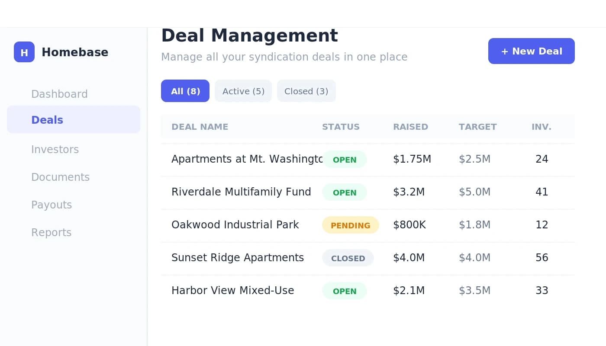Viewport: 606px width, 346px height.
Task: Click the PENDING status badge on Oakwood
Action: [351, 224]
